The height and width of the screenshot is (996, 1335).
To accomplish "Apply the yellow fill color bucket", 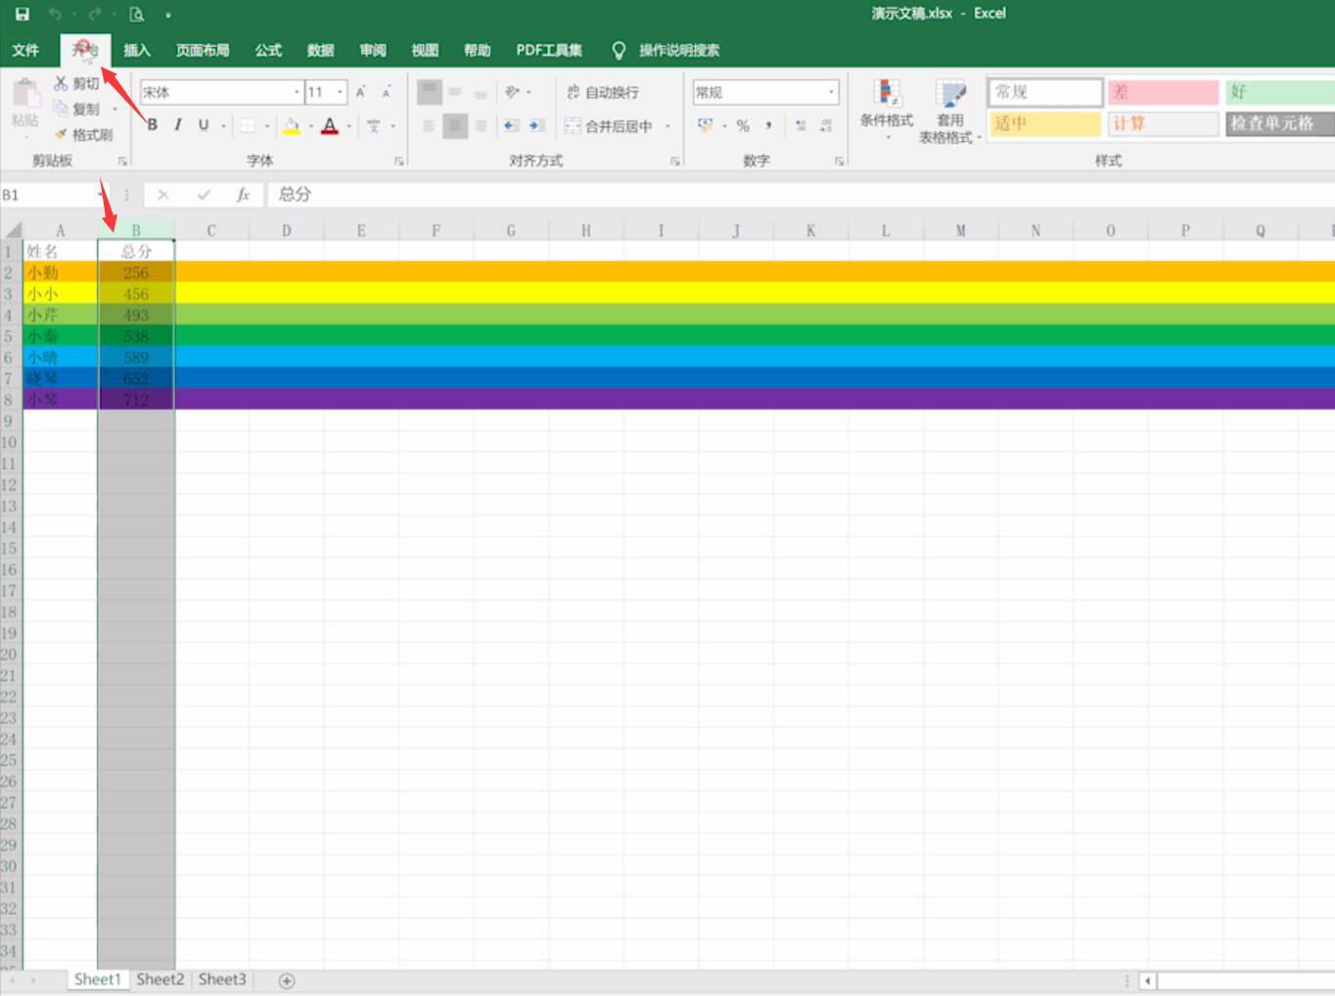I will [x=292, y=126].
